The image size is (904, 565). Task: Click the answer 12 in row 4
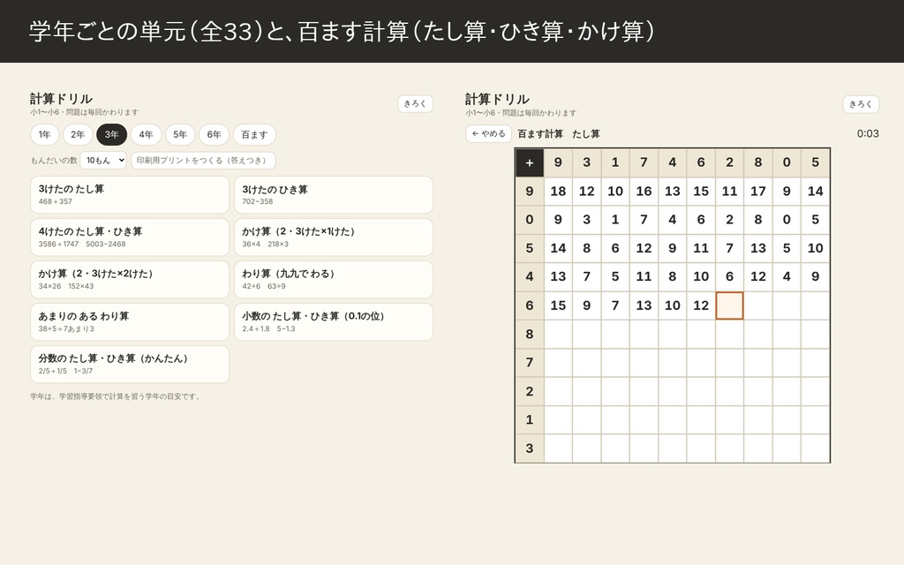click(x=758, y=276)
